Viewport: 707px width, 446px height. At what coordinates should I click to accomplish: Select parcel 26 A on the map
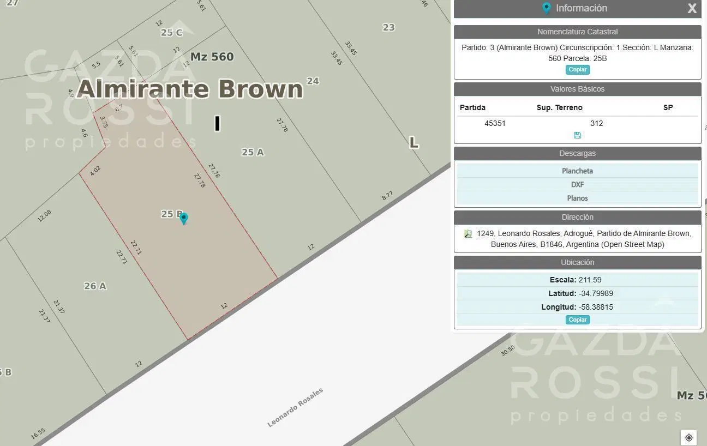point(95,286)
